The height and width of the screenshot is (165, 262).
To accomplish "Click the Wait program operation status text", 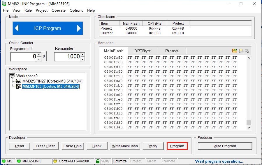I will pyautogui.click(x=219, y=161).
